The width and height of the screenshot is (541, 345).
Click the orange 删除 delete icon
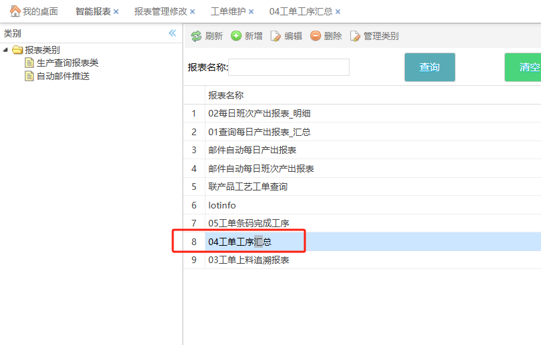[316, 36]
